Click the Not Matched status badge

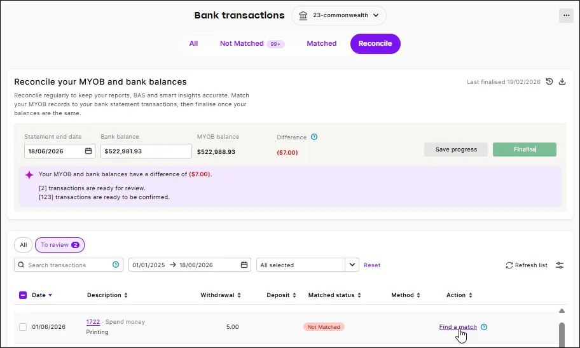point(324,327)
